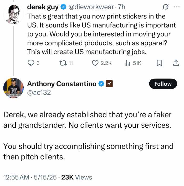Open the derek guy display name

[x=43, y=7]
